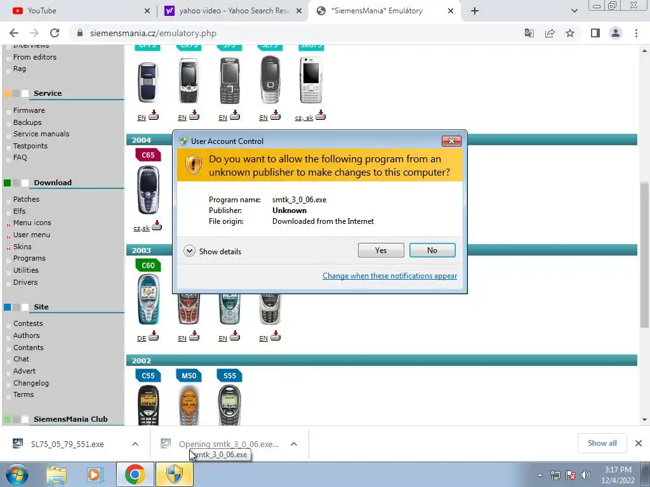The height and width of the screenshot is (487, 650).
Task: Bookmark this page with star icon
Action: 570,33
